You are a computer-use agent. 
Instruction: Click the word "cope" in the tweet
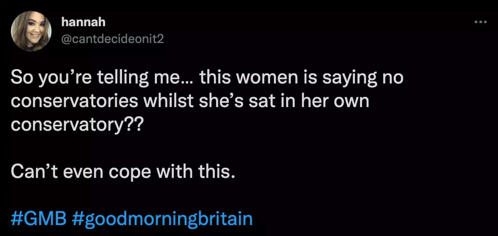click(x=130, y=172)
